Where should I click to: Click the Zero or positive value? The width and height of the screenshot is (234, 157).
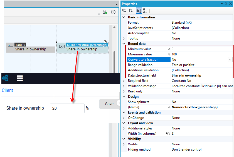[x=183, y=65]
